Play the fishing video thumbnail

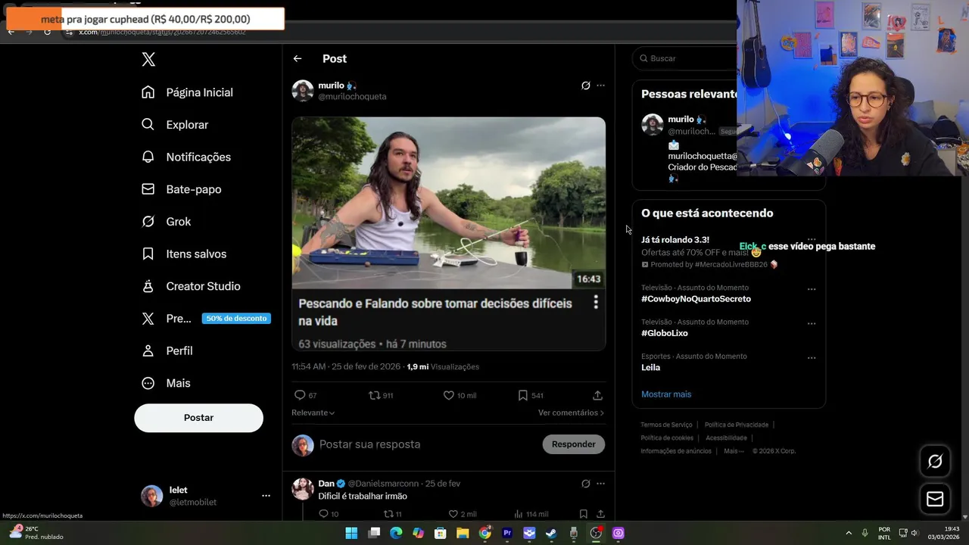click(448, 203)
